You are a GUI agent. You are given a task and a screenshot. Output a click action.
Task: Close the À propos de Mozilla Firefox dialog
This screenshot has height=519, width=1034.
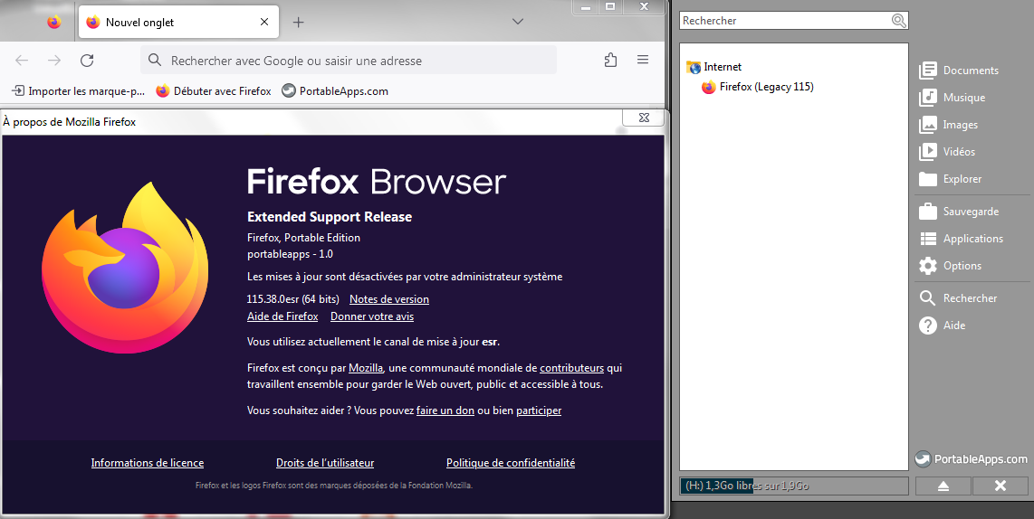[x=645, y=118]
